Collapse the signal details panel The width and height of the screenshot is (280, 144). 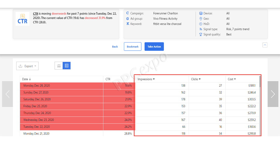(x=265, y=45)
